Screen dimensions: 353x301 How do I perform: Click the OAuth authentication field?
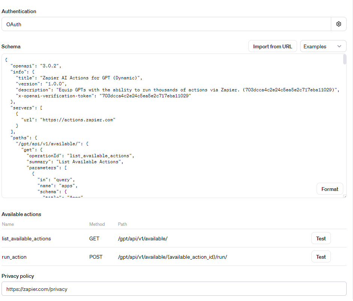166,24
